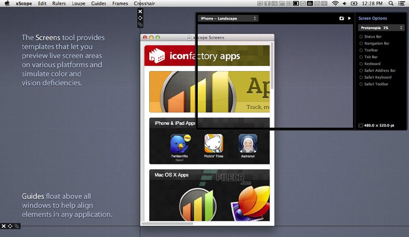This screenshot has height=237, width=409.
Task: Open the Rulers menu
Action: [59, 3]
